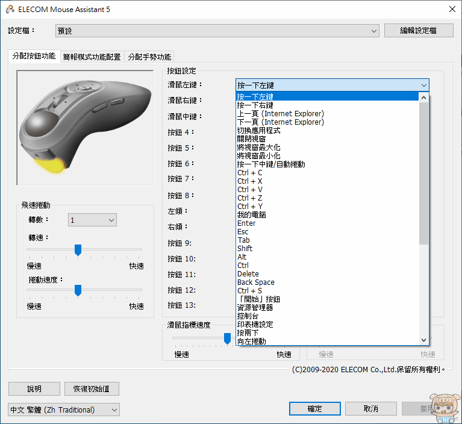Open the 轉數 dropdown showing 1
462x424 pixels.
click(92, 220)
